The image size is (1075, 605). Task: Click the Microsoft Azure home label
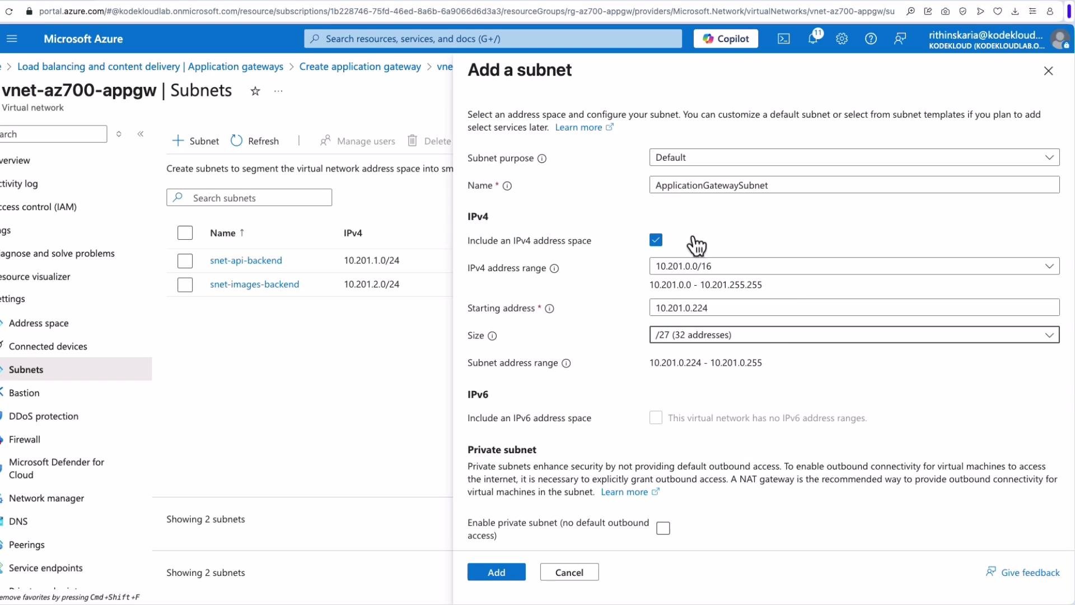[x=83, y=39]
